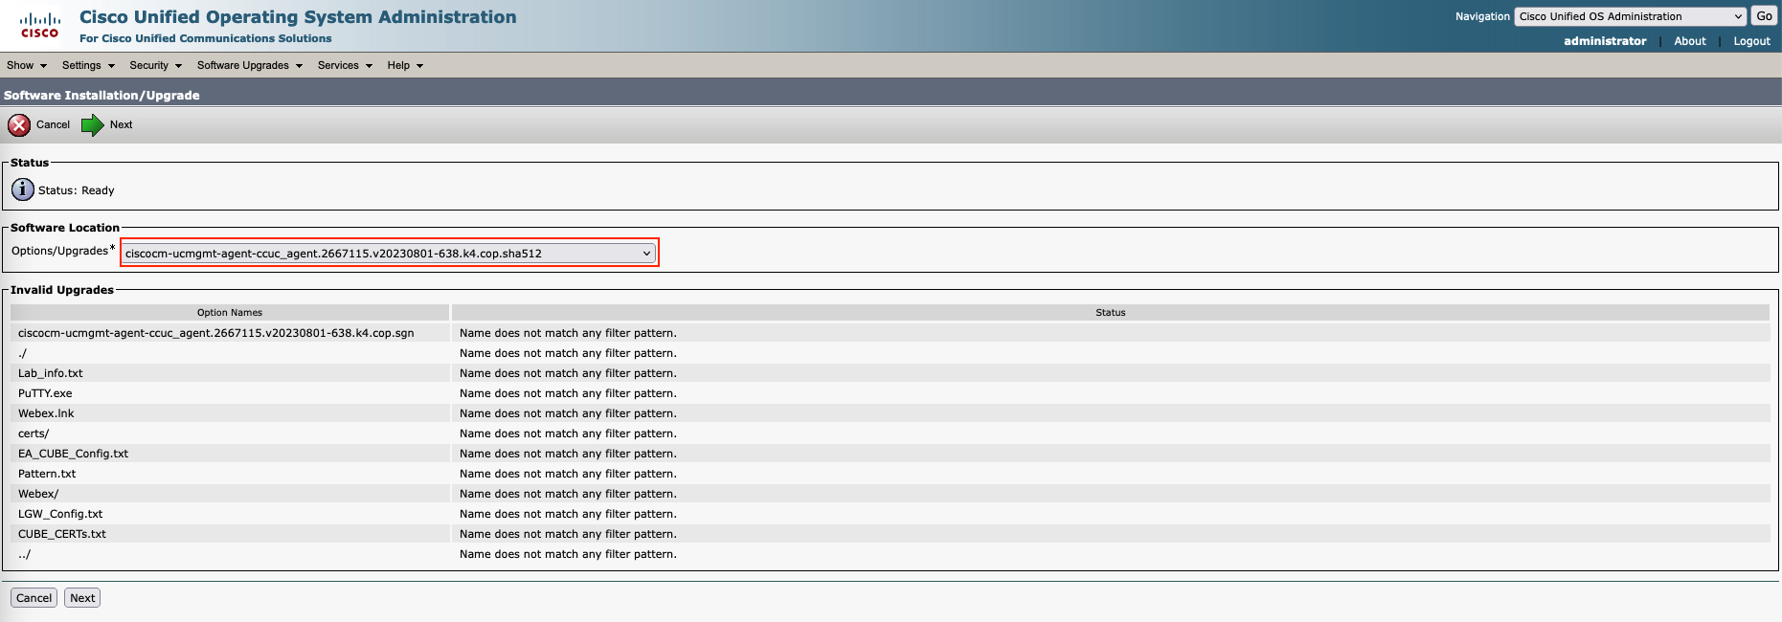Open the Software Upgrades menu
Image resolution: width=1782 pixels, height=622 pixels.
tap(249, 65)
